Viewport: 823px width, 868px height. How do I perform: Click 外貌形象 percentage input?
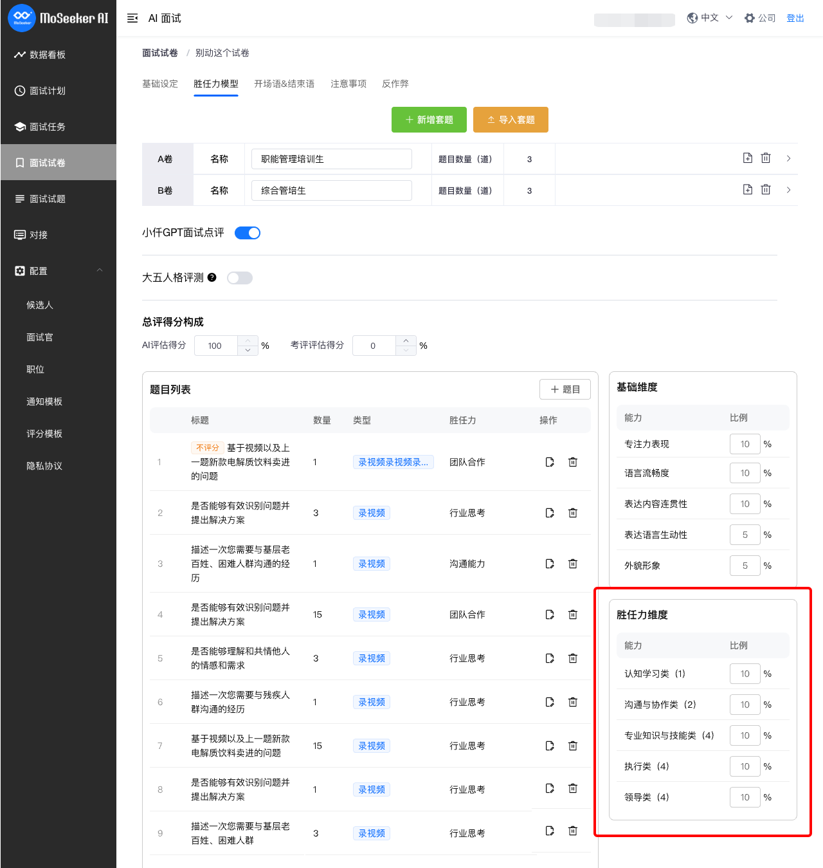[745, 566]
